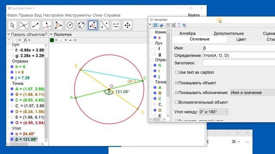The width and height of the screenshot is (275, 154).
Task: Hide segment h = 8 visibility bullet
Action: click(12, 67)
